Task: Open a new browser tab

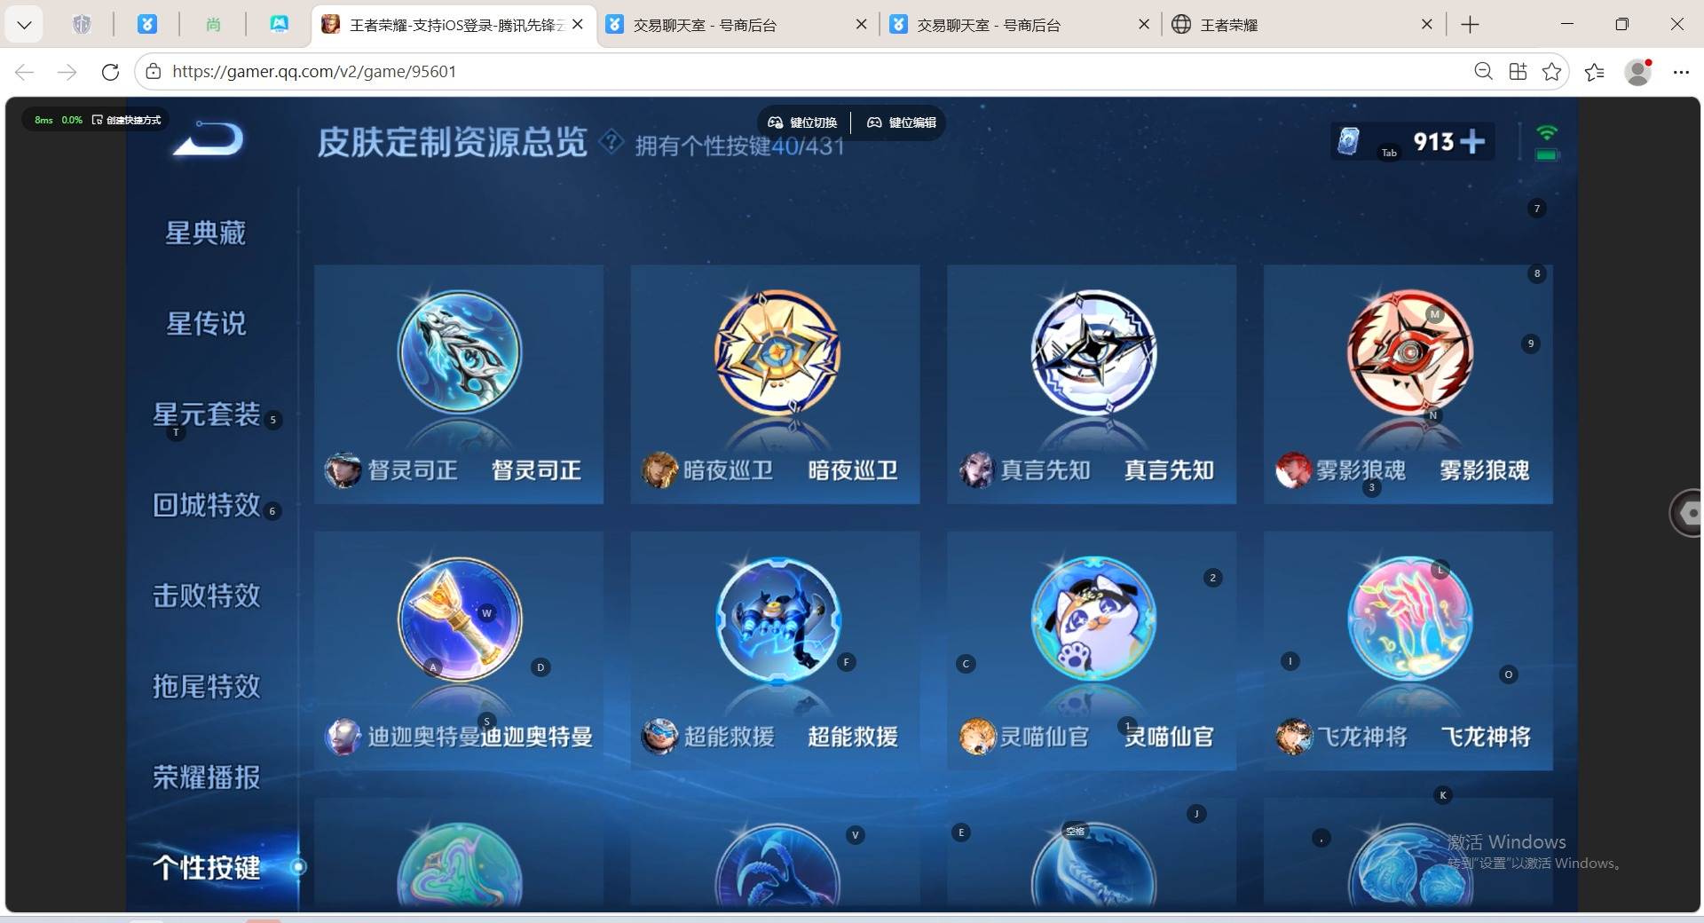Action: 1470,25
